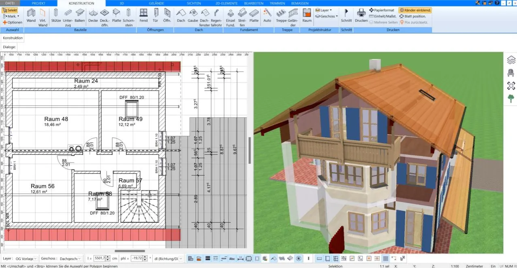Open the BEMASSEN ribbon tab
Viewport: 517px width, 268px height.
(x=300, y=3)
